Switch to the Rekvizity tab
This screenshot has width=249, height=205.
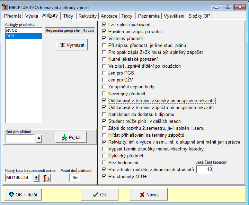(87, 16)
